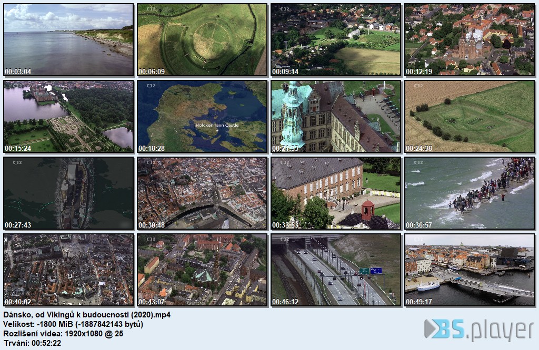Open the map frame at 00:18:28
This screenshot has height=350, width=539.
point(202,117)
